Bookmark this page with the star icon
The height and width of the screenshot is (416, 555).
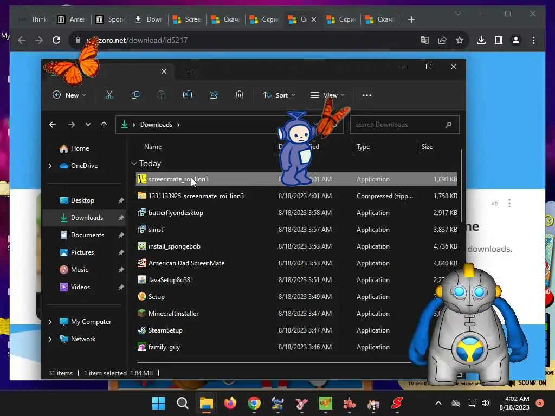460,40
